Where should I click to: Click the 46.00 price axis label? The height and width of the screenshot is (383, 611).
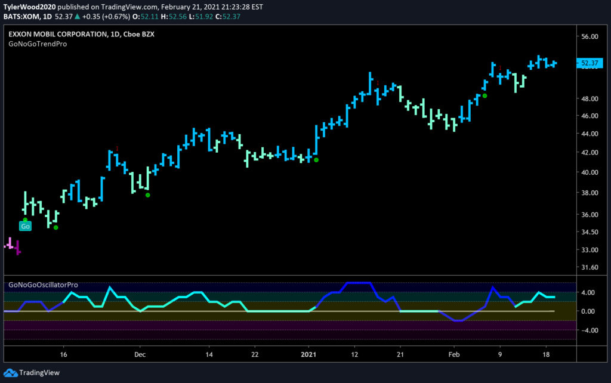(x=589, y=116)
